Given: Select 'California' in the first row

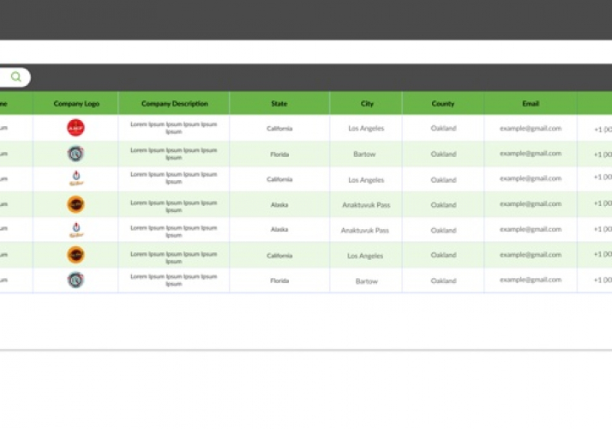Looking at the screenshot, I should (279, 128).
